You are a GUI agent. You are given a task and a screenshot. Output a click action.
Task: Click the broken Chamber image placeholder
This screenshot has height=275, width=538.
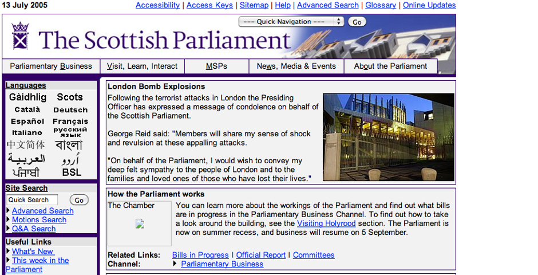tap(140, 224)
